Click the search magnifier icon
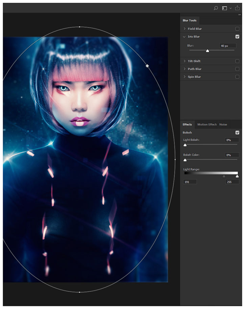Viewport: 245px width, 309px height. click(x=216, y=8)
